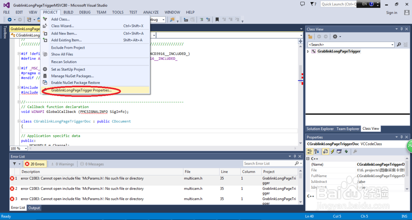412x220 pixels.
Task: Toggle the 0 Messages filter button
Action: [x=92, y=164]
